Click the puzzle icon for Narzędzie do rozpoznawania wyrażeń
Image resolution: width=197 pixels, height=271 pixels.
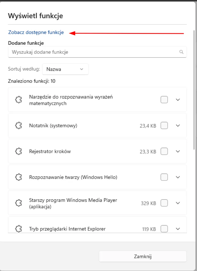click(18, 100)
